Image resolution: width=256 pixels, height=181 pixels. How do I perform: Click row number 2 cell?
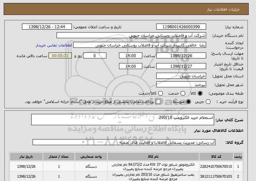238,176
